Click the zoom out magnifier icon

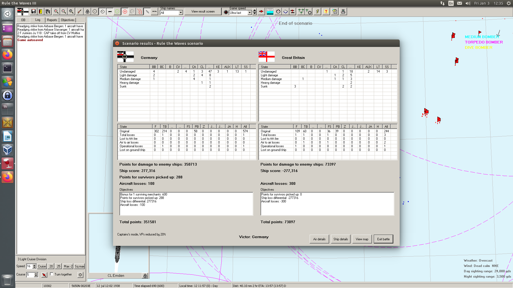pos(64,11)
